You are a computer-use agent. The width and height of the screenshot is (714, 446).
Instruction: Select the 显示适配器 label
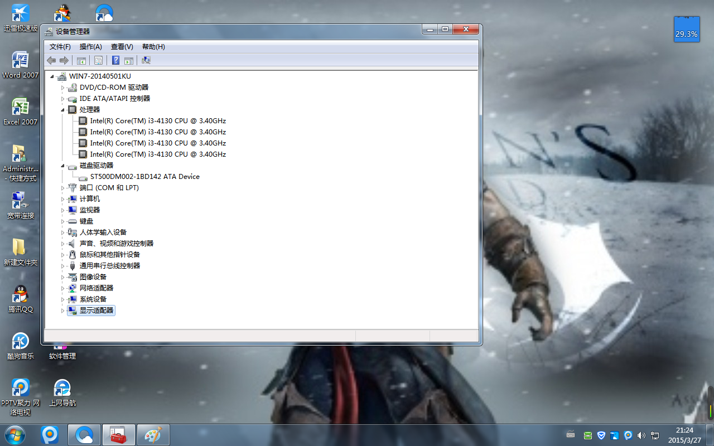tap(97, 311)
